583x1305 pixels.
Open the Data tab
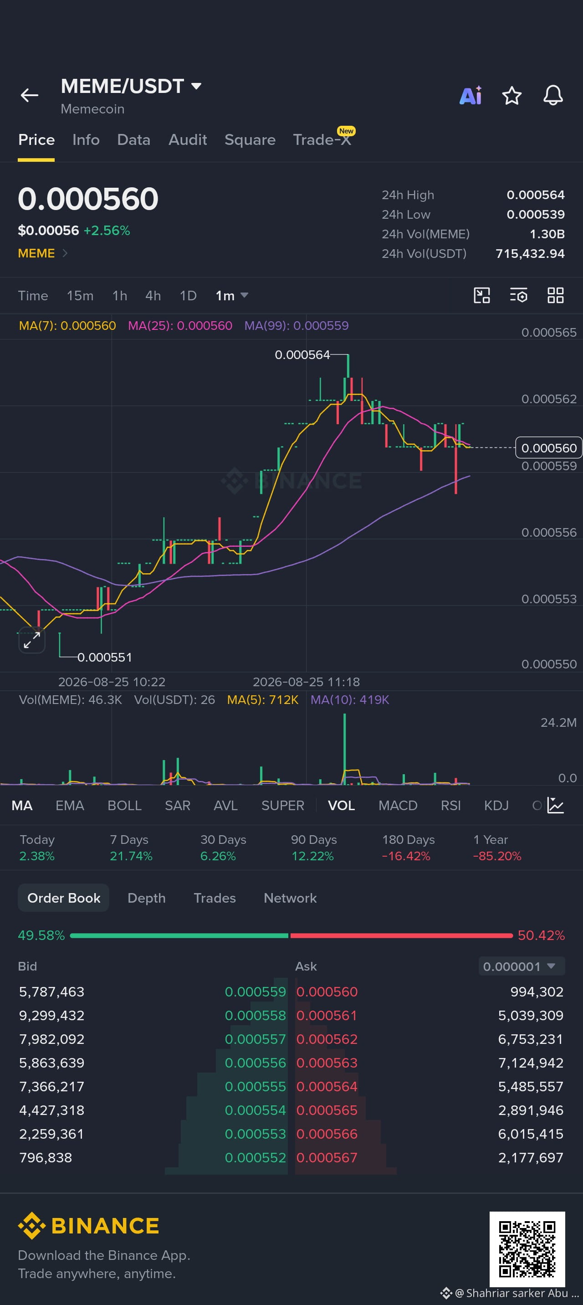(133, 140)
